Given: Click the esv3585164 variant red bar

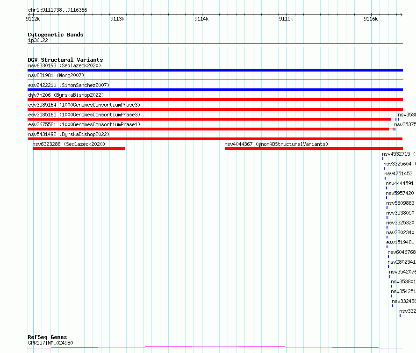Looking at the screenshot, I should point(215,109).
